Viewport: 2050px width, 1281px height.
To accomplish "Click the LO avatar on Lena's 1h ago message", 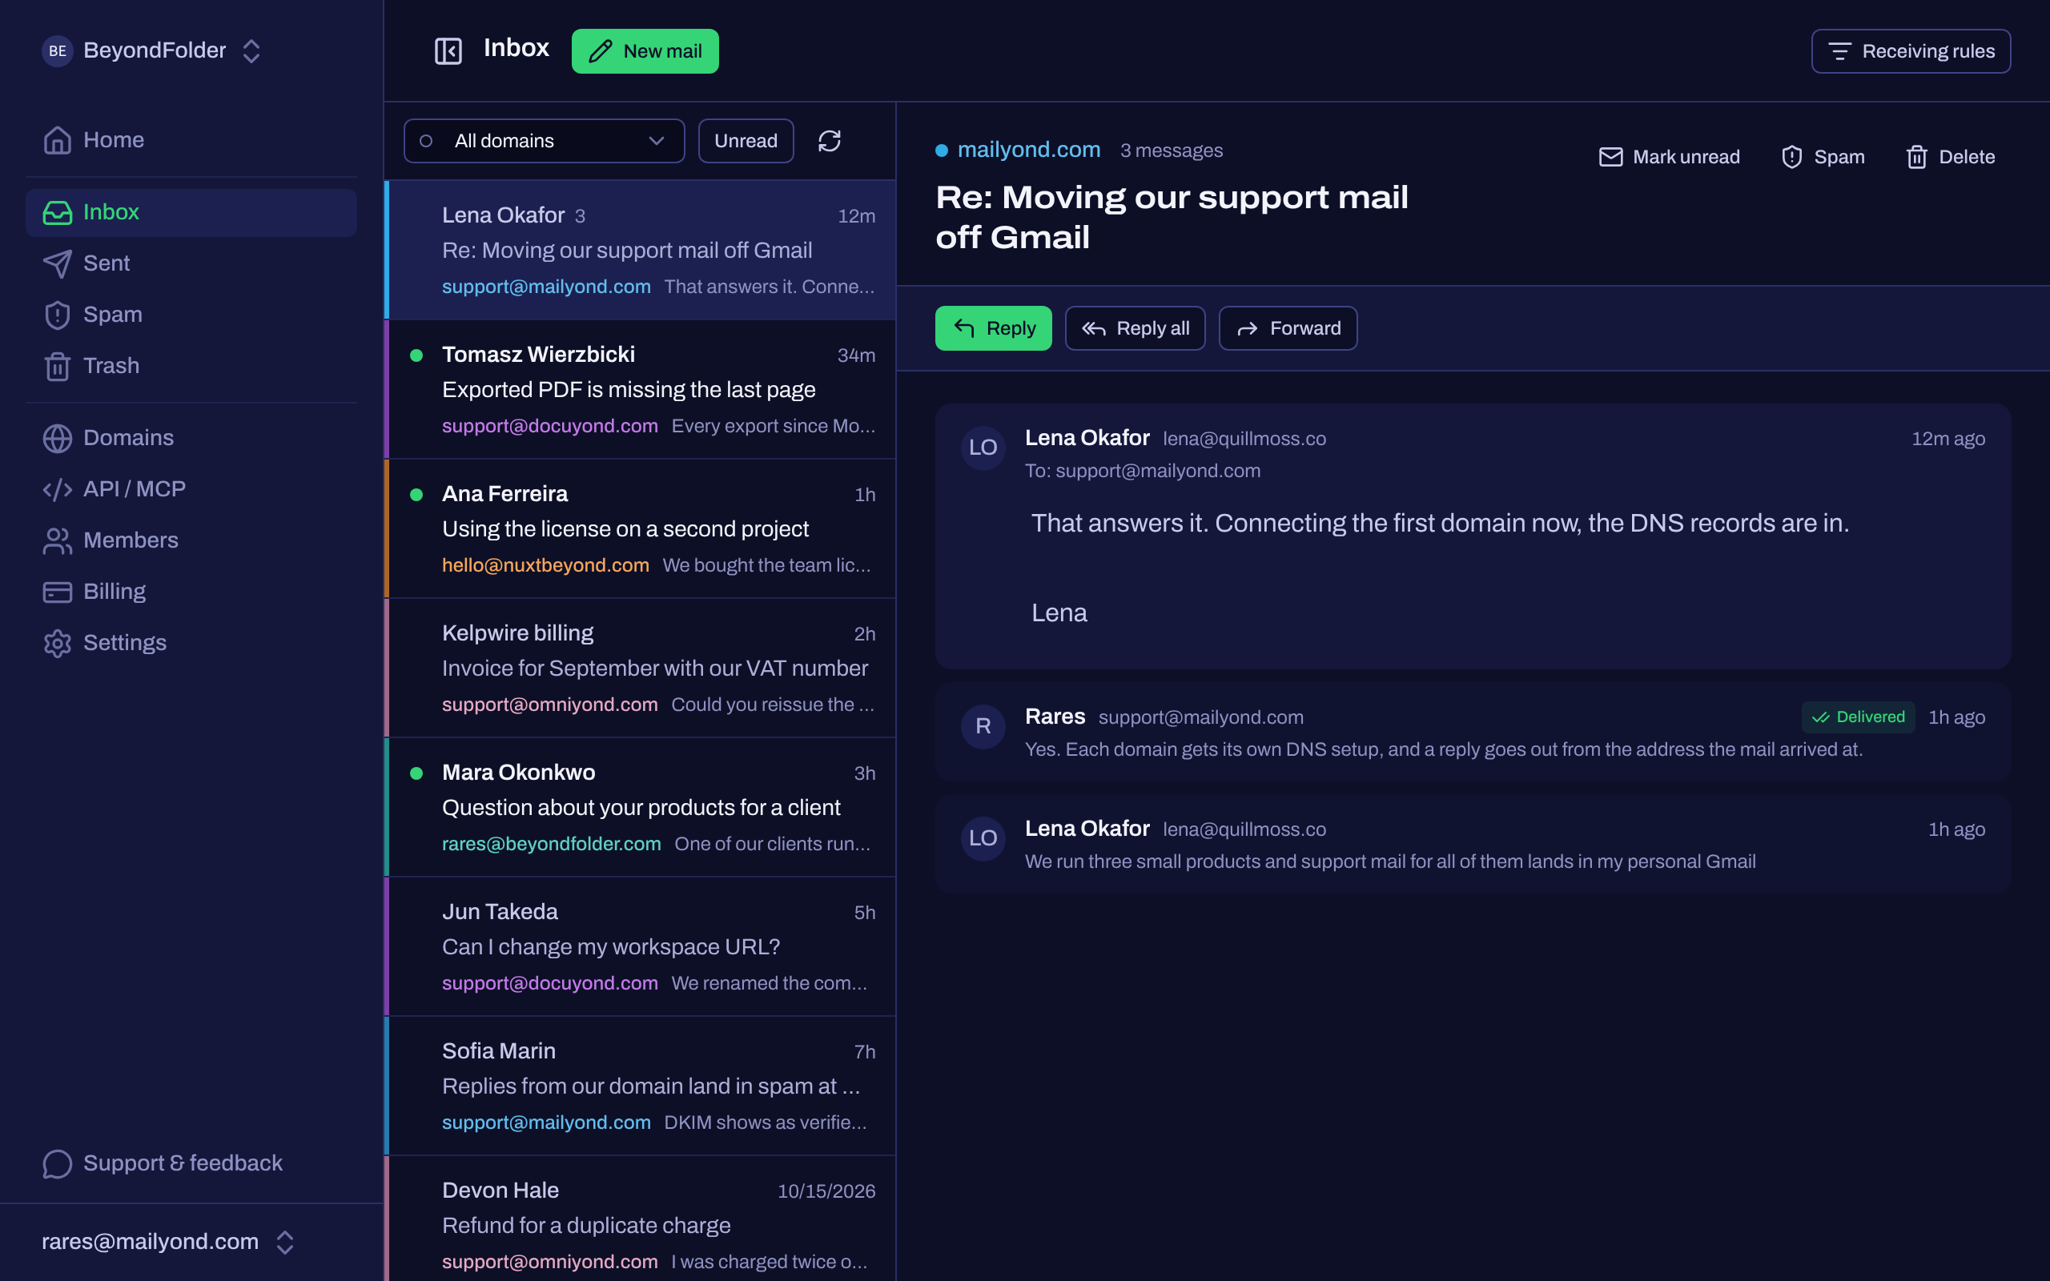I will 983,838.
